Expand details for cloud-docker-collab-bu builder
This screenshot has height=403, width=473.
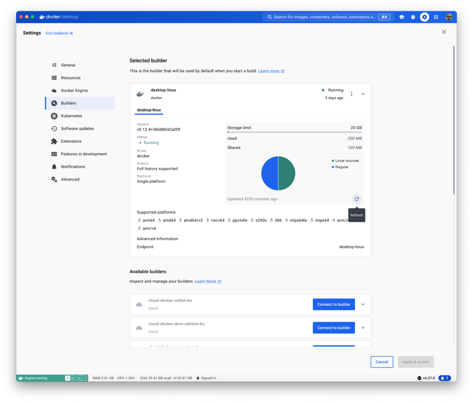363,304
